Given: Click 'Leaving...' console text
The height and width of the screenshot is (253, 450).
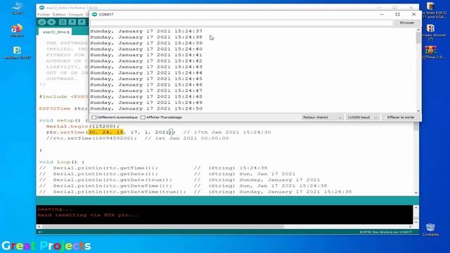Looking at the screenshot, I should tap(55, 209).
